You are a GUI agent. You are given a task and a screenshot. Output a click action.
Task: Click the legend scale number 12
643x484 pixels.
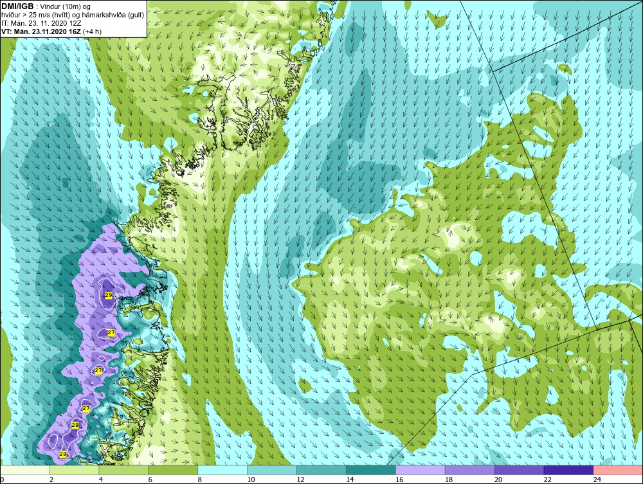point(300,480)
